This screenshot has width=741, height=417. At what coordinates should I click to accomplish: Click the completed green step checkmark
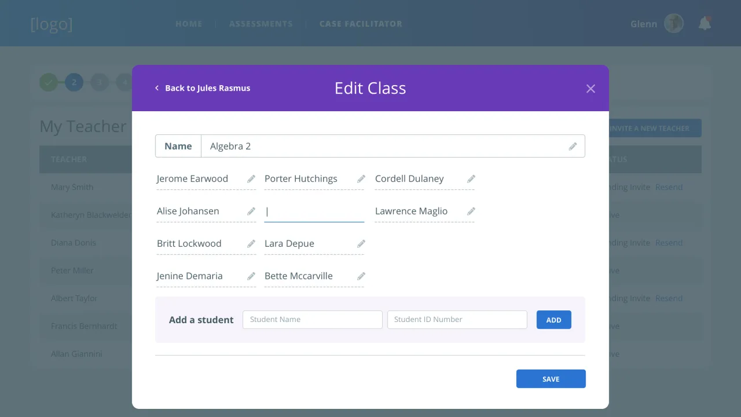click(49, 82)
